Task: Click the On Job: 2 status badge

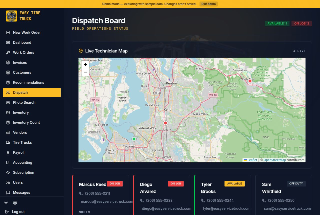Action: (301, 23)
